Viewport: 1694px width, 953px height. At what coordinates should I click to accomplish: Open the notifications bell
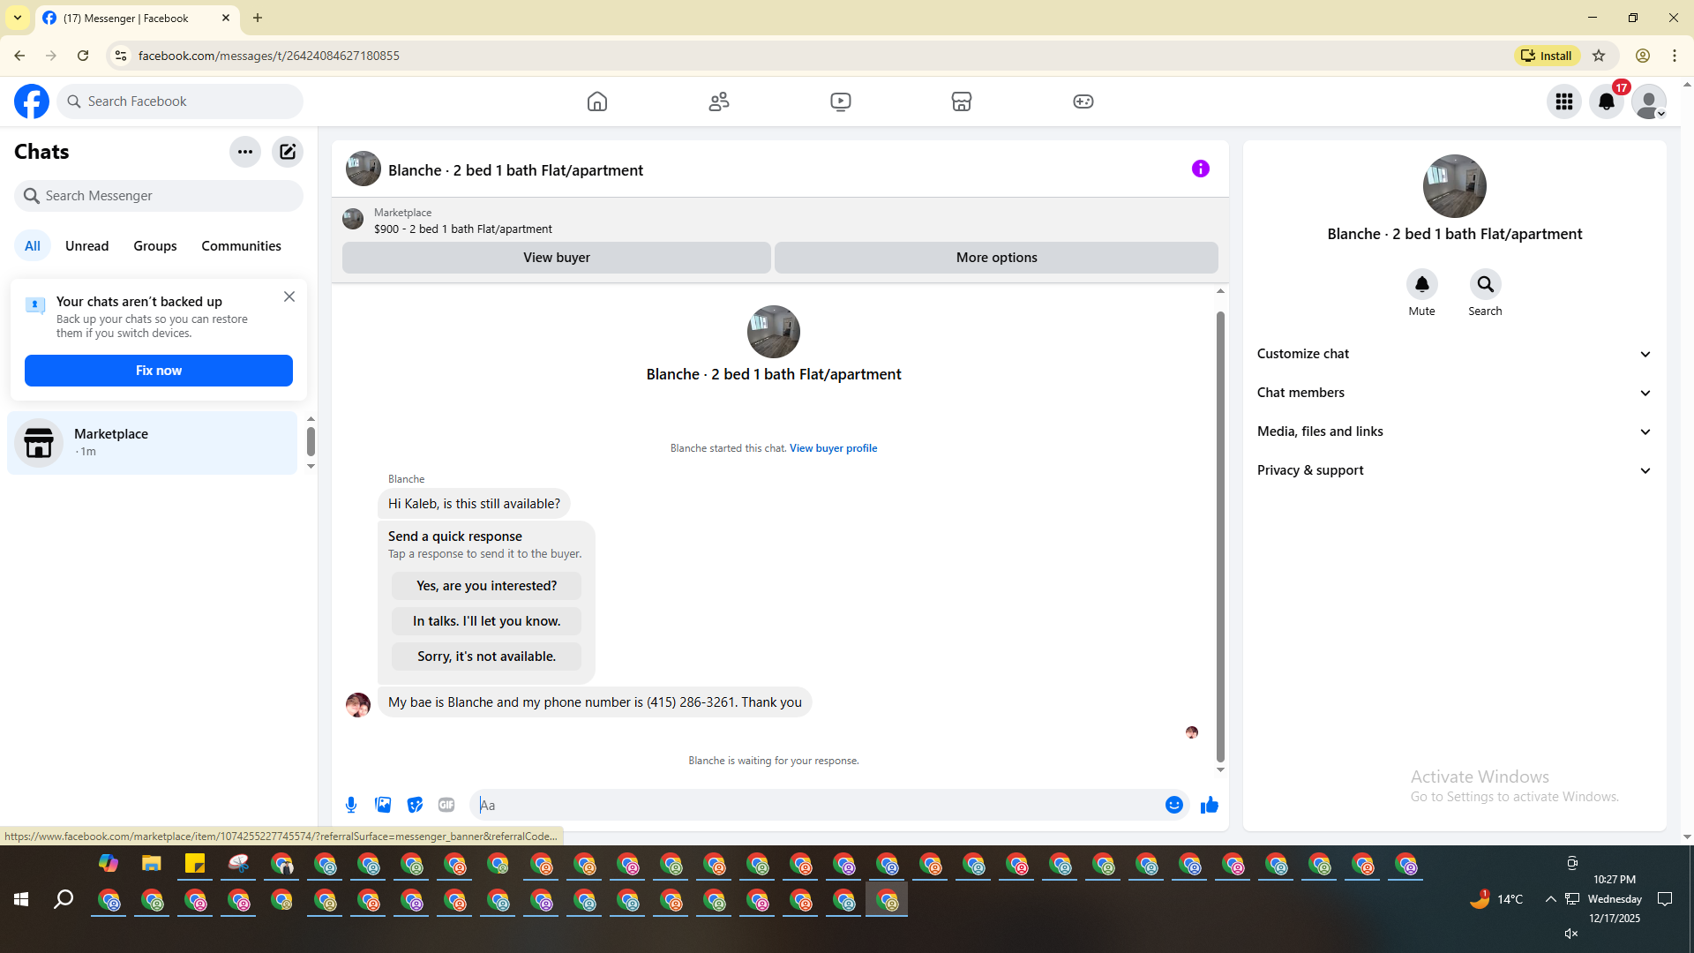1607,101
